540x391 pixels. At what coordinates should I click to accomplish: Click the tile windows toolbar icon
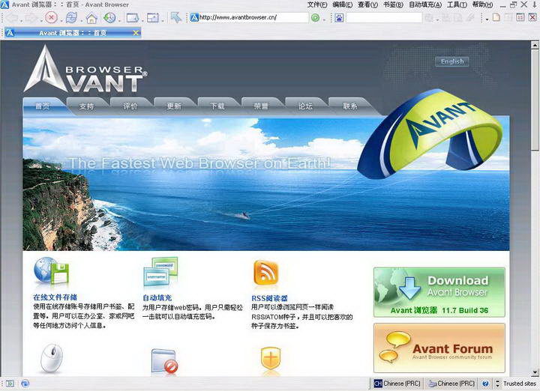(520, 16)
